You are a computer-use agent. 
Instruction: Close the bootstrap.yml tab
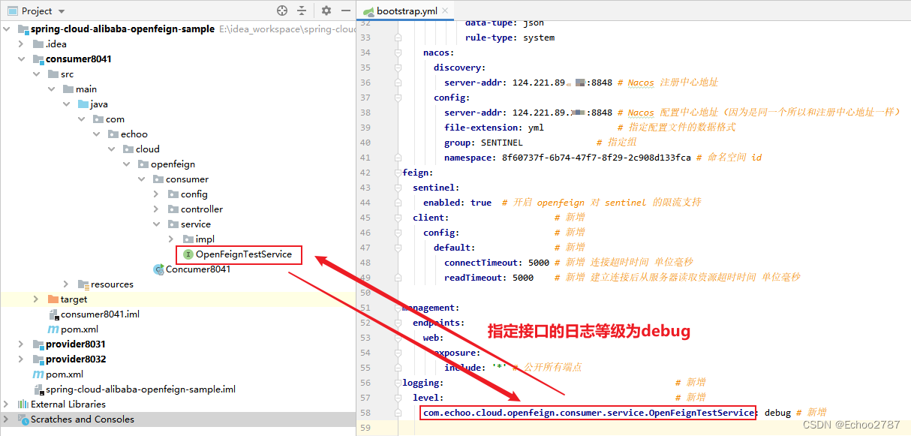(445, 11)
